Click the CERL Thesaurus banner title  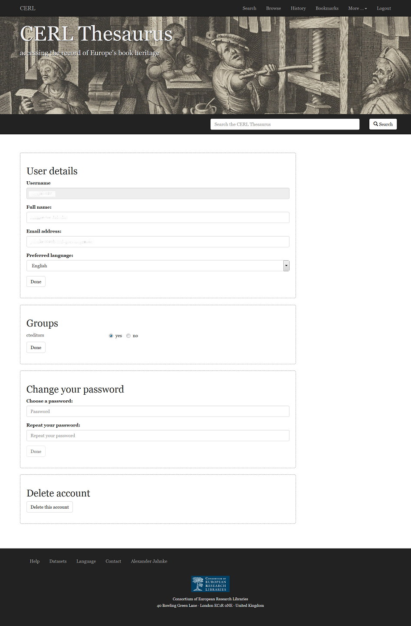click(96, 33)
